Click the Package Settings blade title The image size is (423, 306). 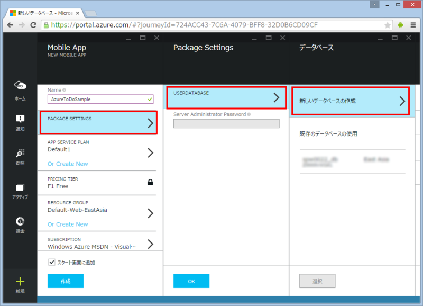point(204,48)
